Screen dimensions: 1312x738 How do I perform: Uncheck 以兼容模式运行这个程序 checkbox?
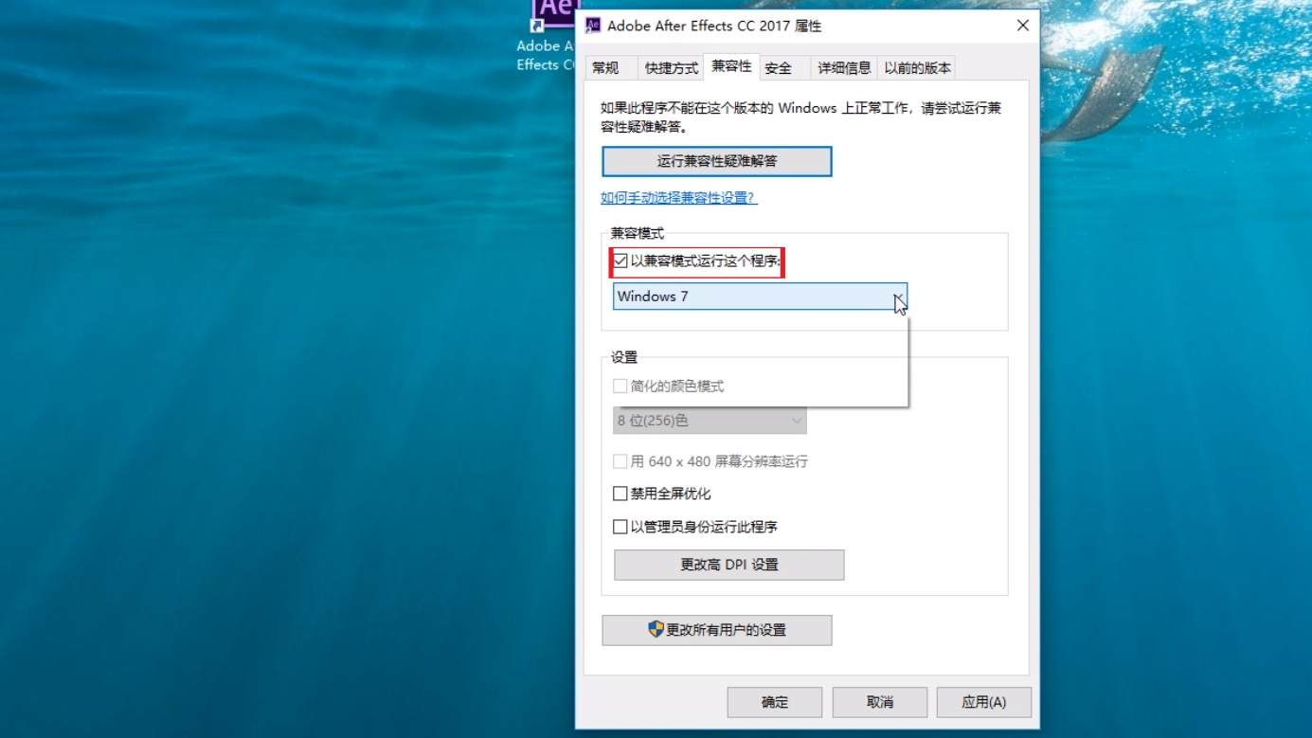pyautogui.click(x=620, y=261)
